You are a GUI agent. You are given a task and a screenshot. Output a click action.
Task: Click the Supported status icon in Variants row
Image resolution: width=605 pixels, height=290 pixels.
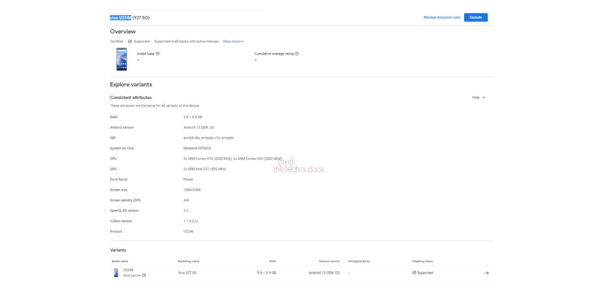point(414,273)
